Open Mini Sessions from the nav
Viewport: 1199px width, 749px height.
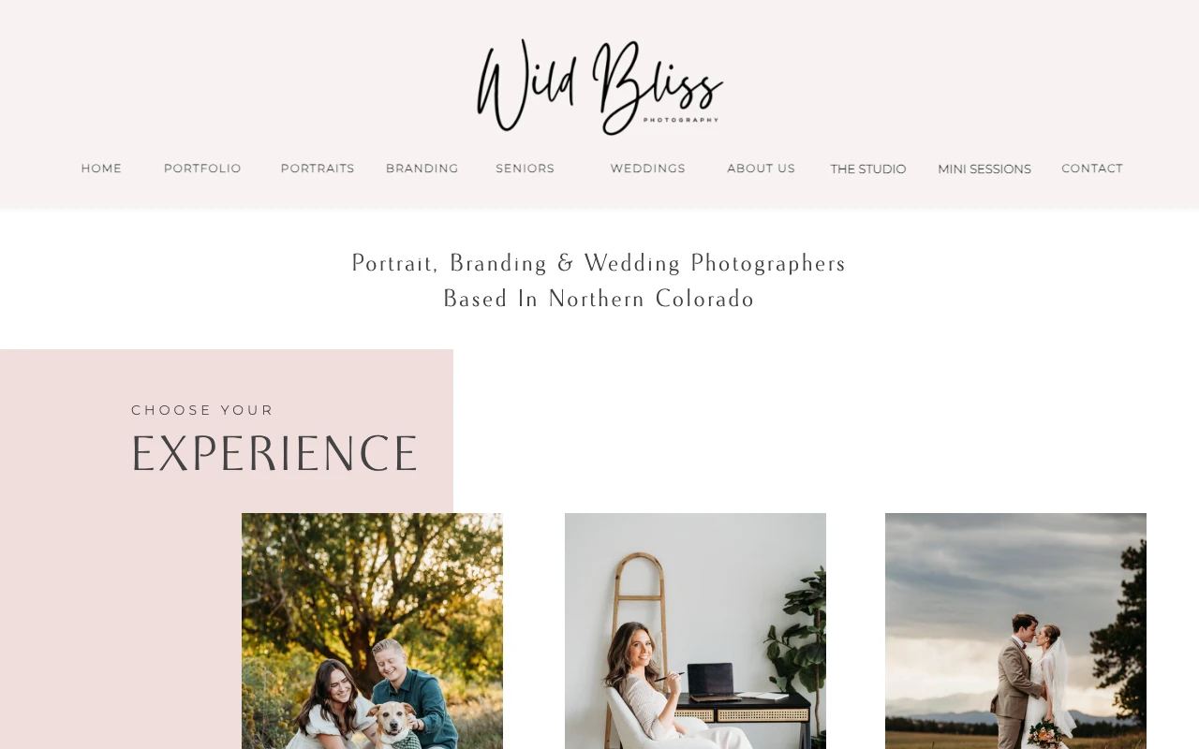984,169
